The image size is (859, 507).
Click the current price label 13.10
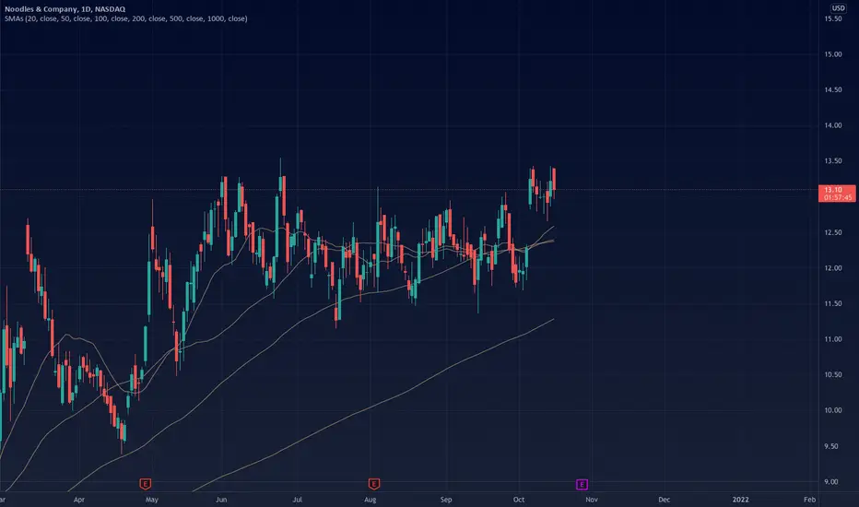[837, 194]
